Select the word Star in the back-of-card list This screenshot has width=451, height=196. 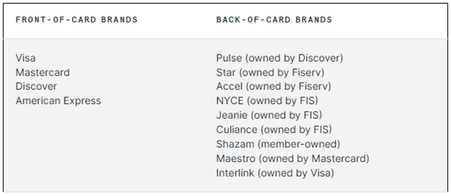pyautogui.click(x=226, y=72)
